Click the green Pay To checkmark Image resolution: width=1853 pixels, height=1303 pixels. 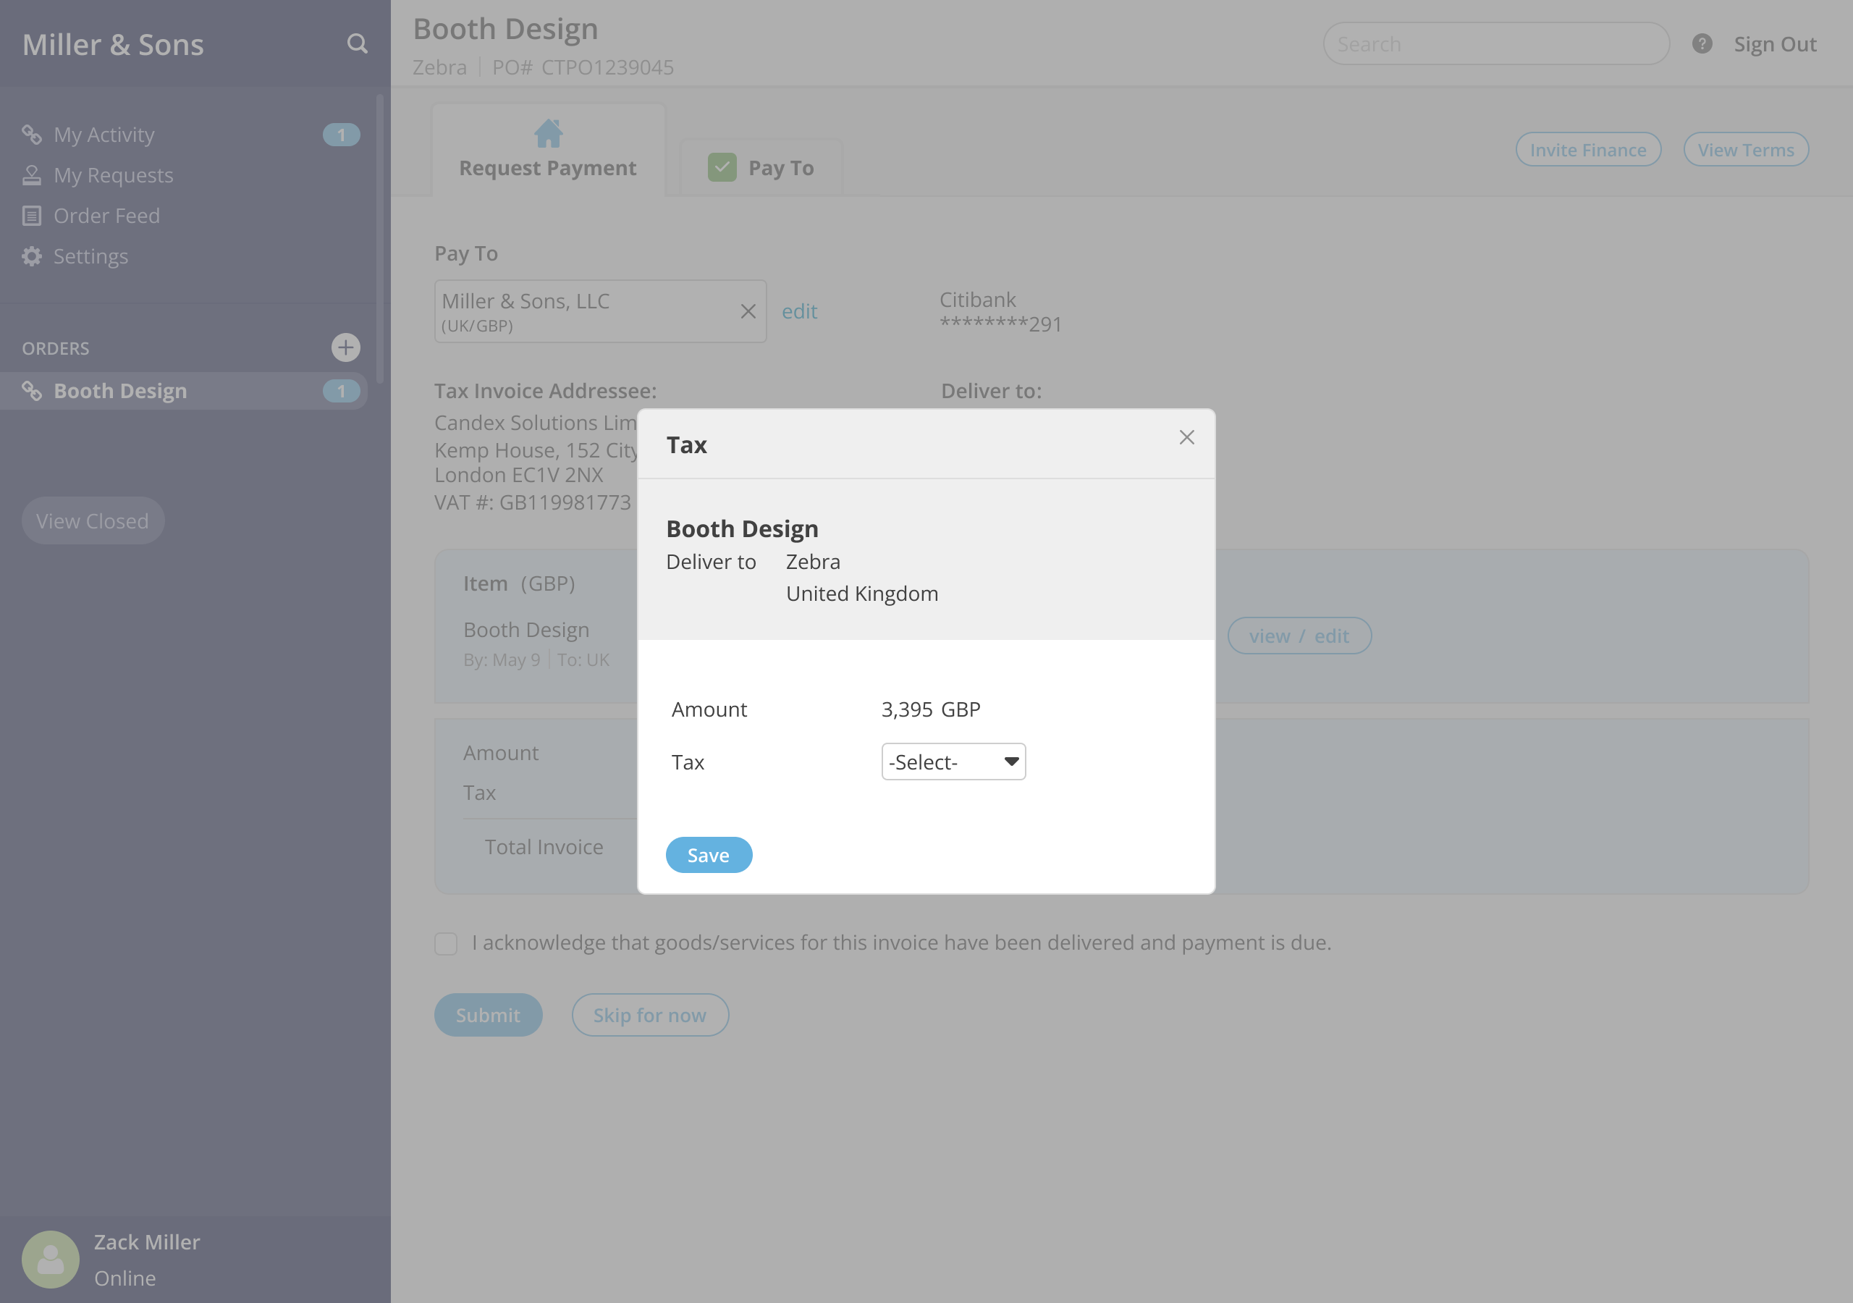[722, 167]
